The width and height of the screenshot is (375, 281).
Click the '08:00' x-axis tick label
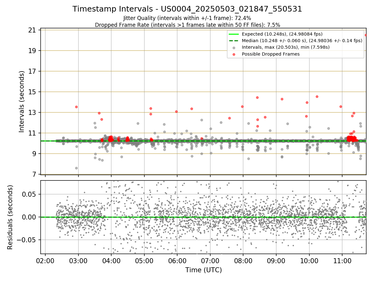point(243,261)
